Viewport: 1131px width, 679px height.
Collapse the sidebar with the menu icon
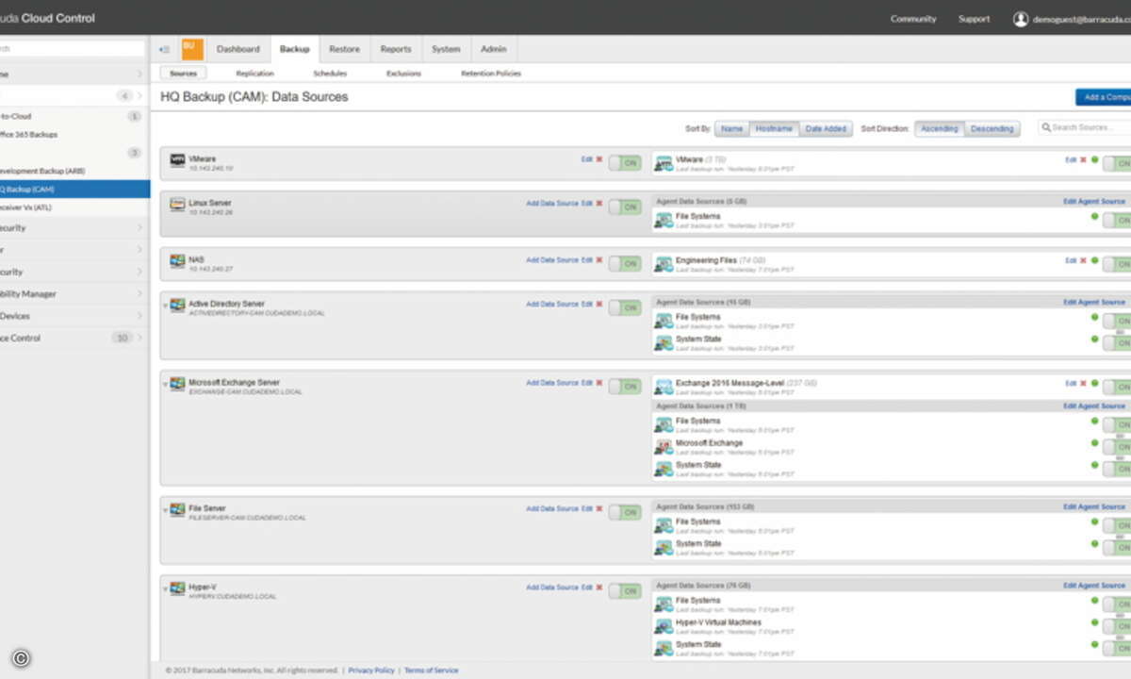[x=164, y=49]
